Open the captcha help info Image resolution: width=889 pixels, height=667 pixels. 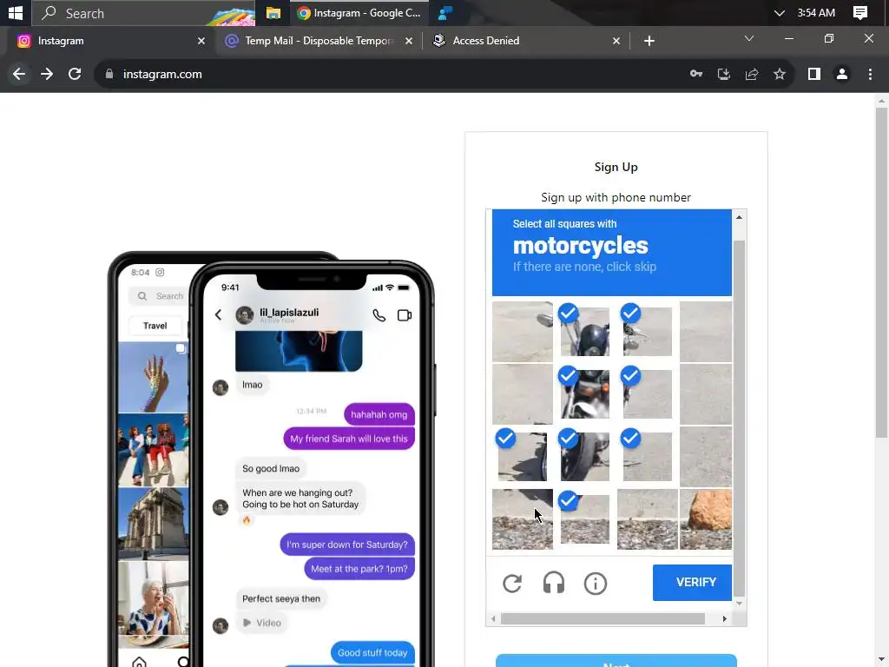tap(596, 583)
